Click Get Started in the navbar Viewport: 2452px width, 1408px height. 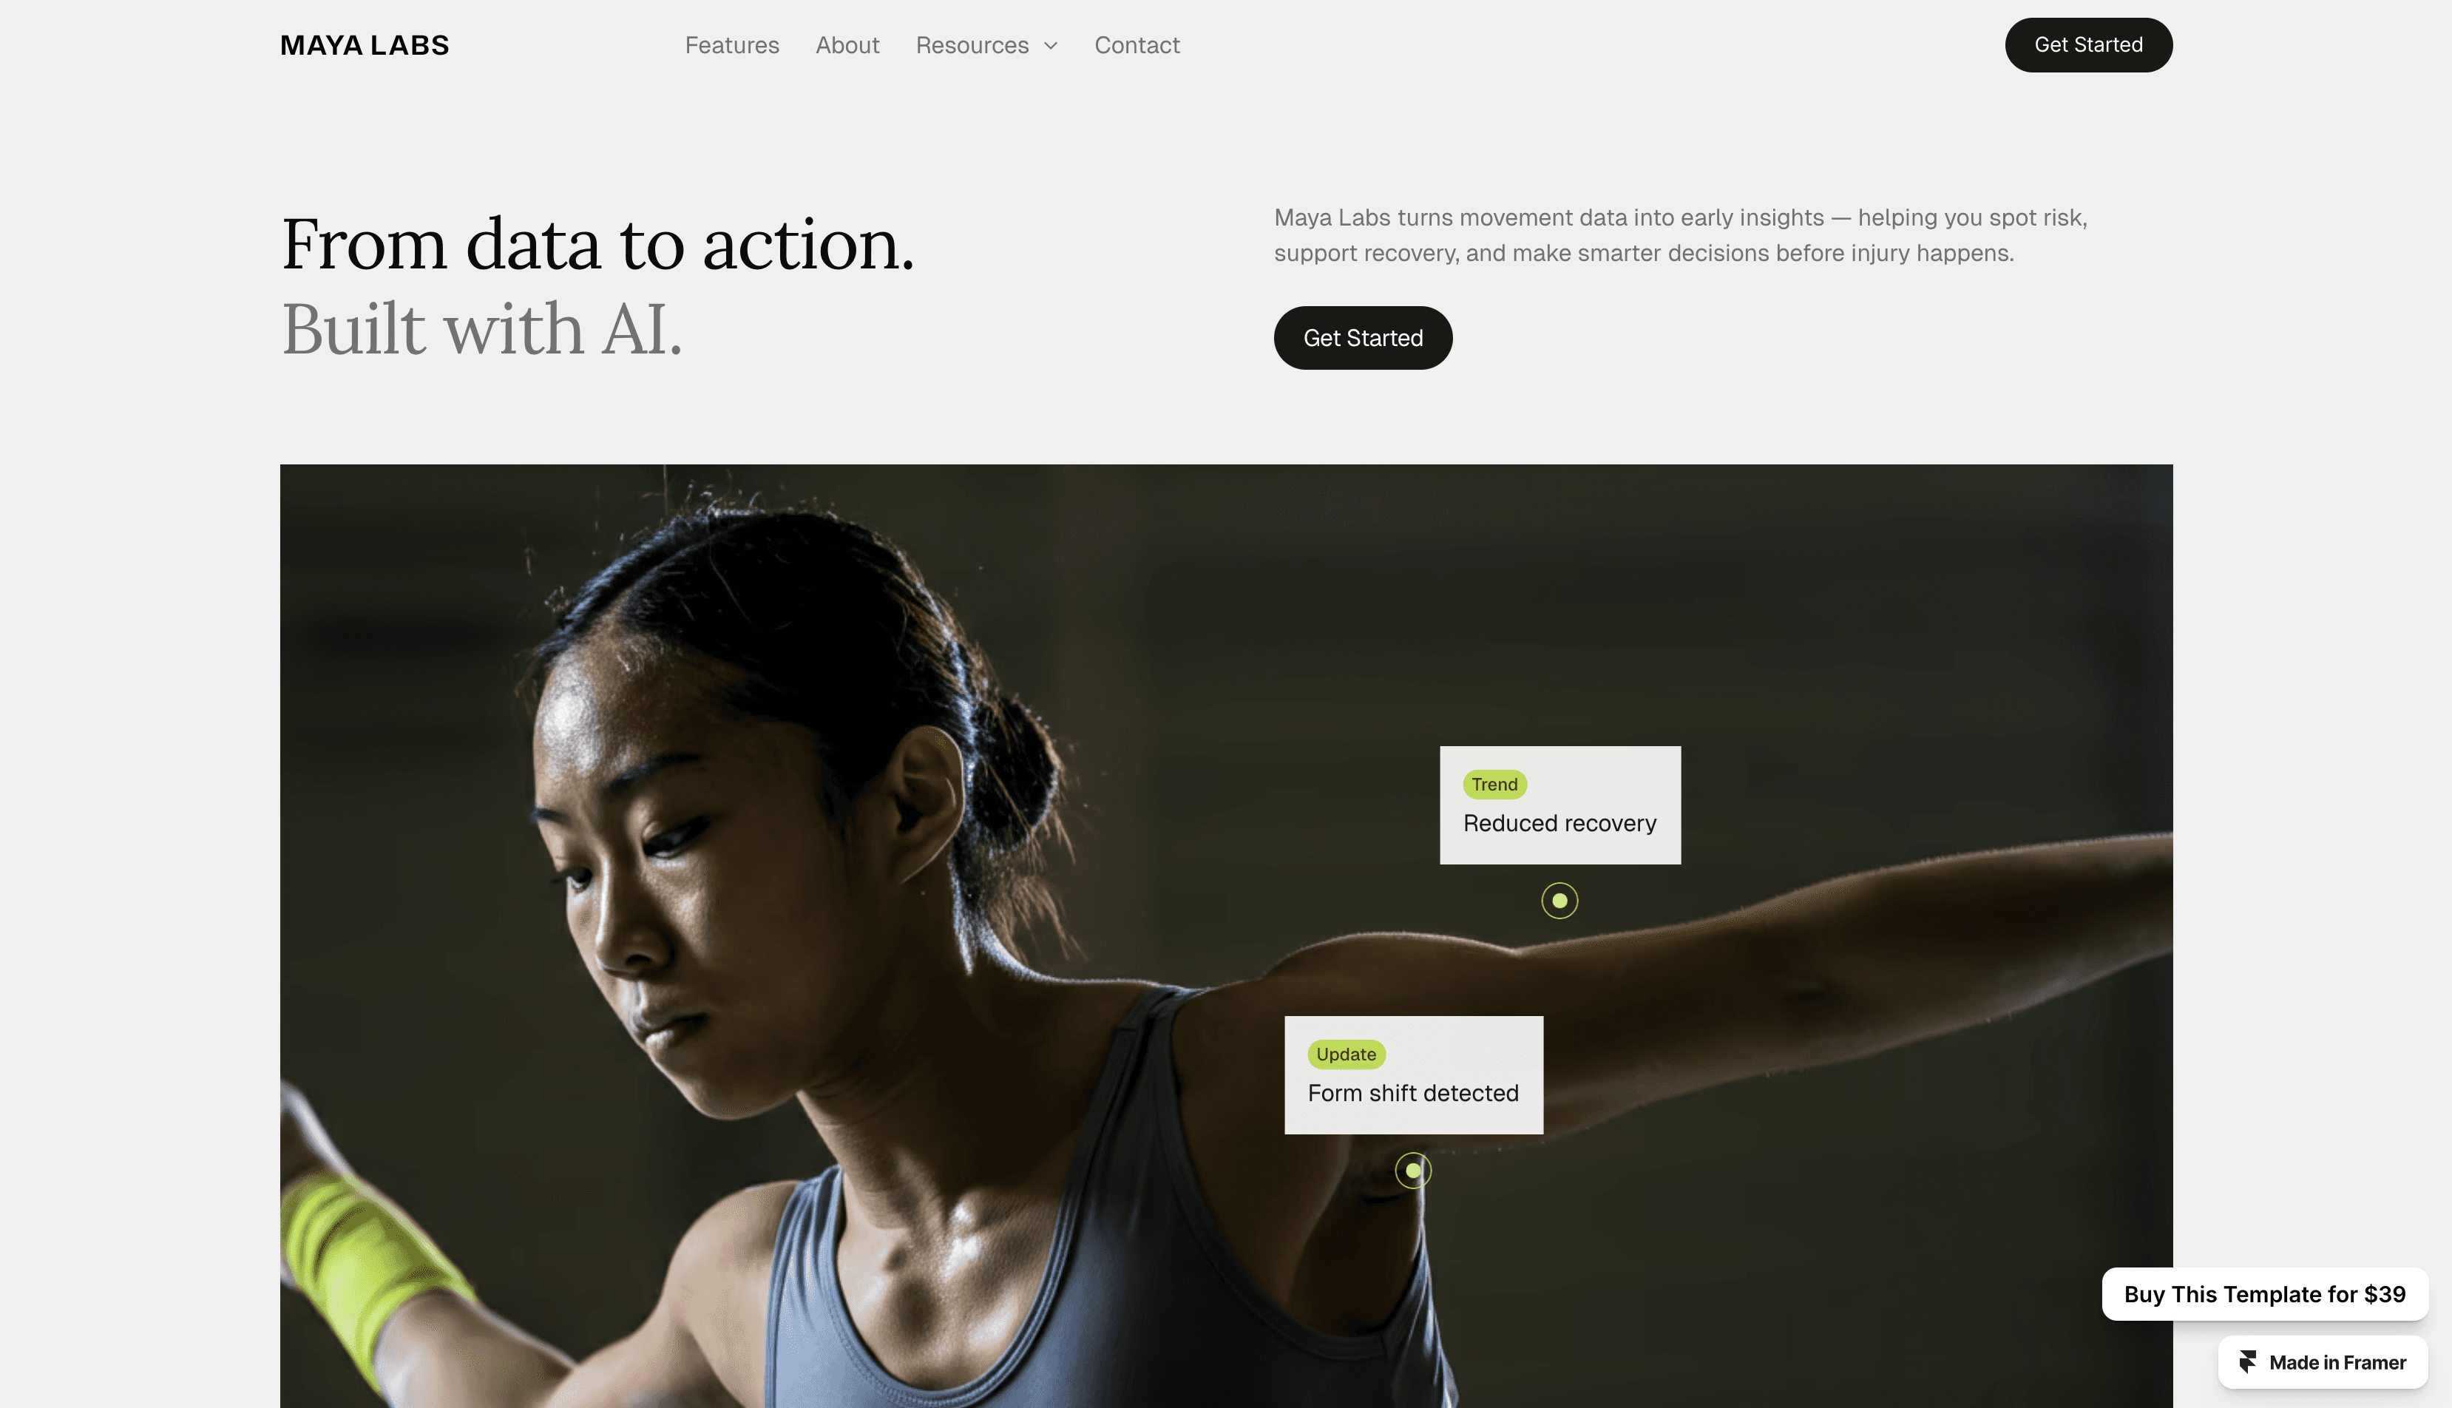(2088, 44)
